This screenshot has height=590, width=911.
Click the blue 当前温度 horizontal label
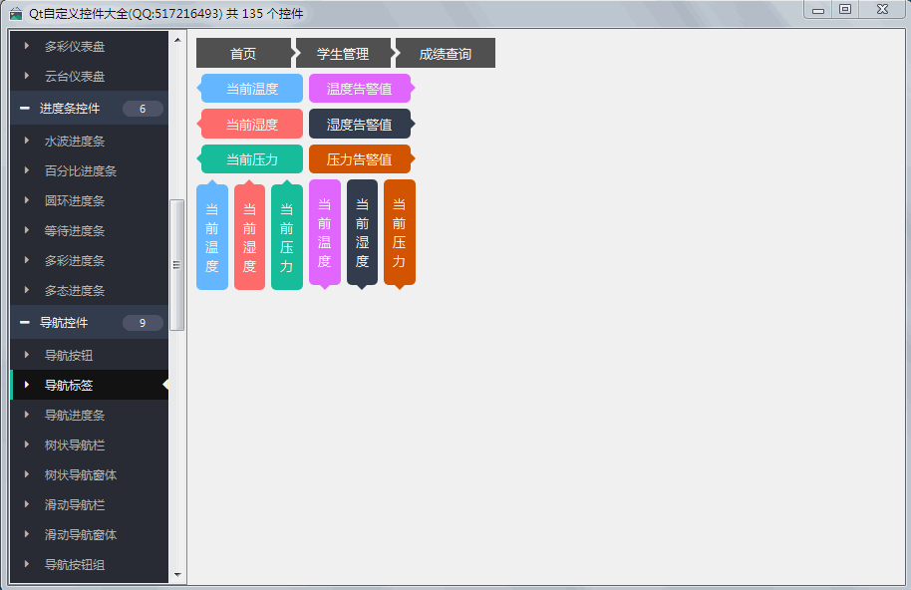pyautogui.click(x=251, y=89)
